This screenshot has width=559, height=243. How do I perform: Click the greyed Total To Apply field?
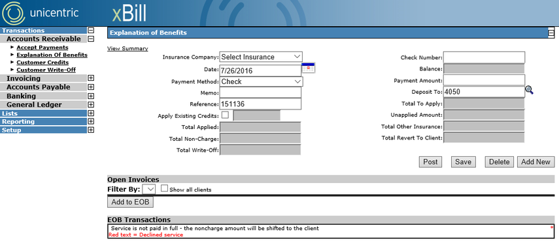[484, 104]
